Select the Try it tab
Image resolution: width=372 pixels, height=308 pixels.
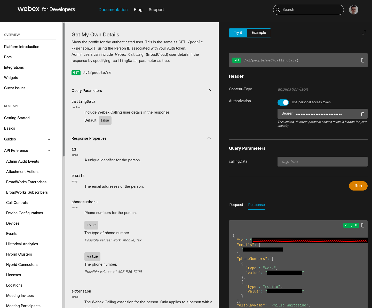click(x=238, y=33)
